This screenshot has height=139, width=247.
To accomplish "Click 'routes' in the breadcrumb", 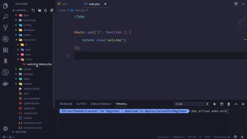I will [x=63, y=10].
